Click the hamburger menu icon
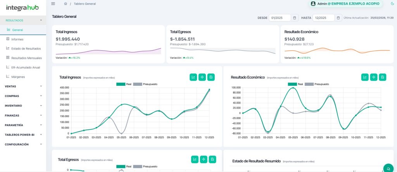This screenshot has height=172, width=397. pos(53,3)
